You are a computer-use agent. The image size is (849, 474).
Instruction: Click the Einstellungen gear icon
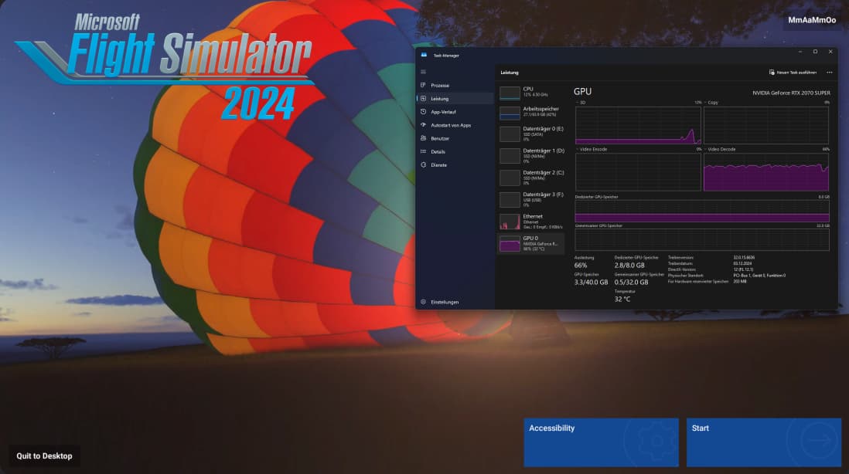tap(424, 302)
